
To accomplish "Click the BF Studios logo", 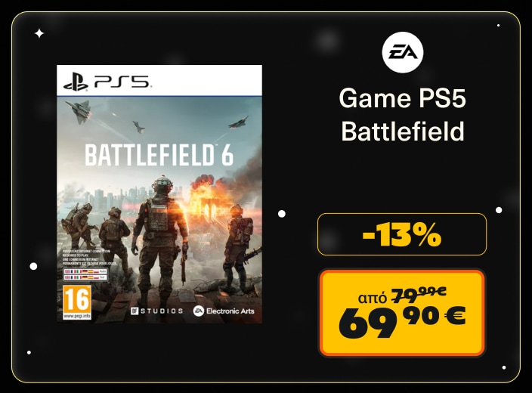I will tap(156, 311).
